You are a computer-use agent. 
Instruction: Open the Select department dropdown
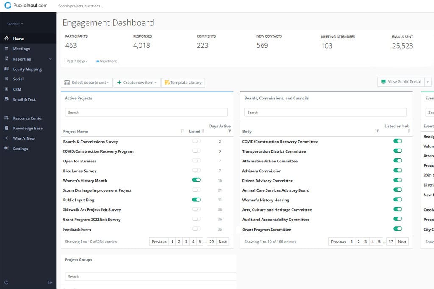coord(87,83)
